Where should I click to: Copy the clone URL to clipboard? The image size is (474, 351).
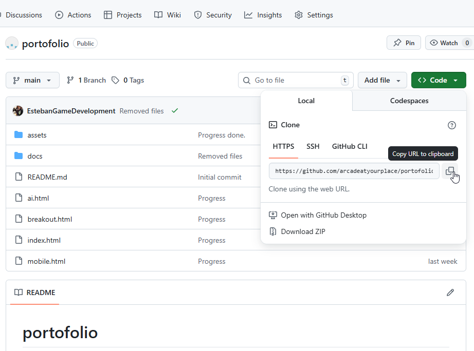click(x=450, y=171)
